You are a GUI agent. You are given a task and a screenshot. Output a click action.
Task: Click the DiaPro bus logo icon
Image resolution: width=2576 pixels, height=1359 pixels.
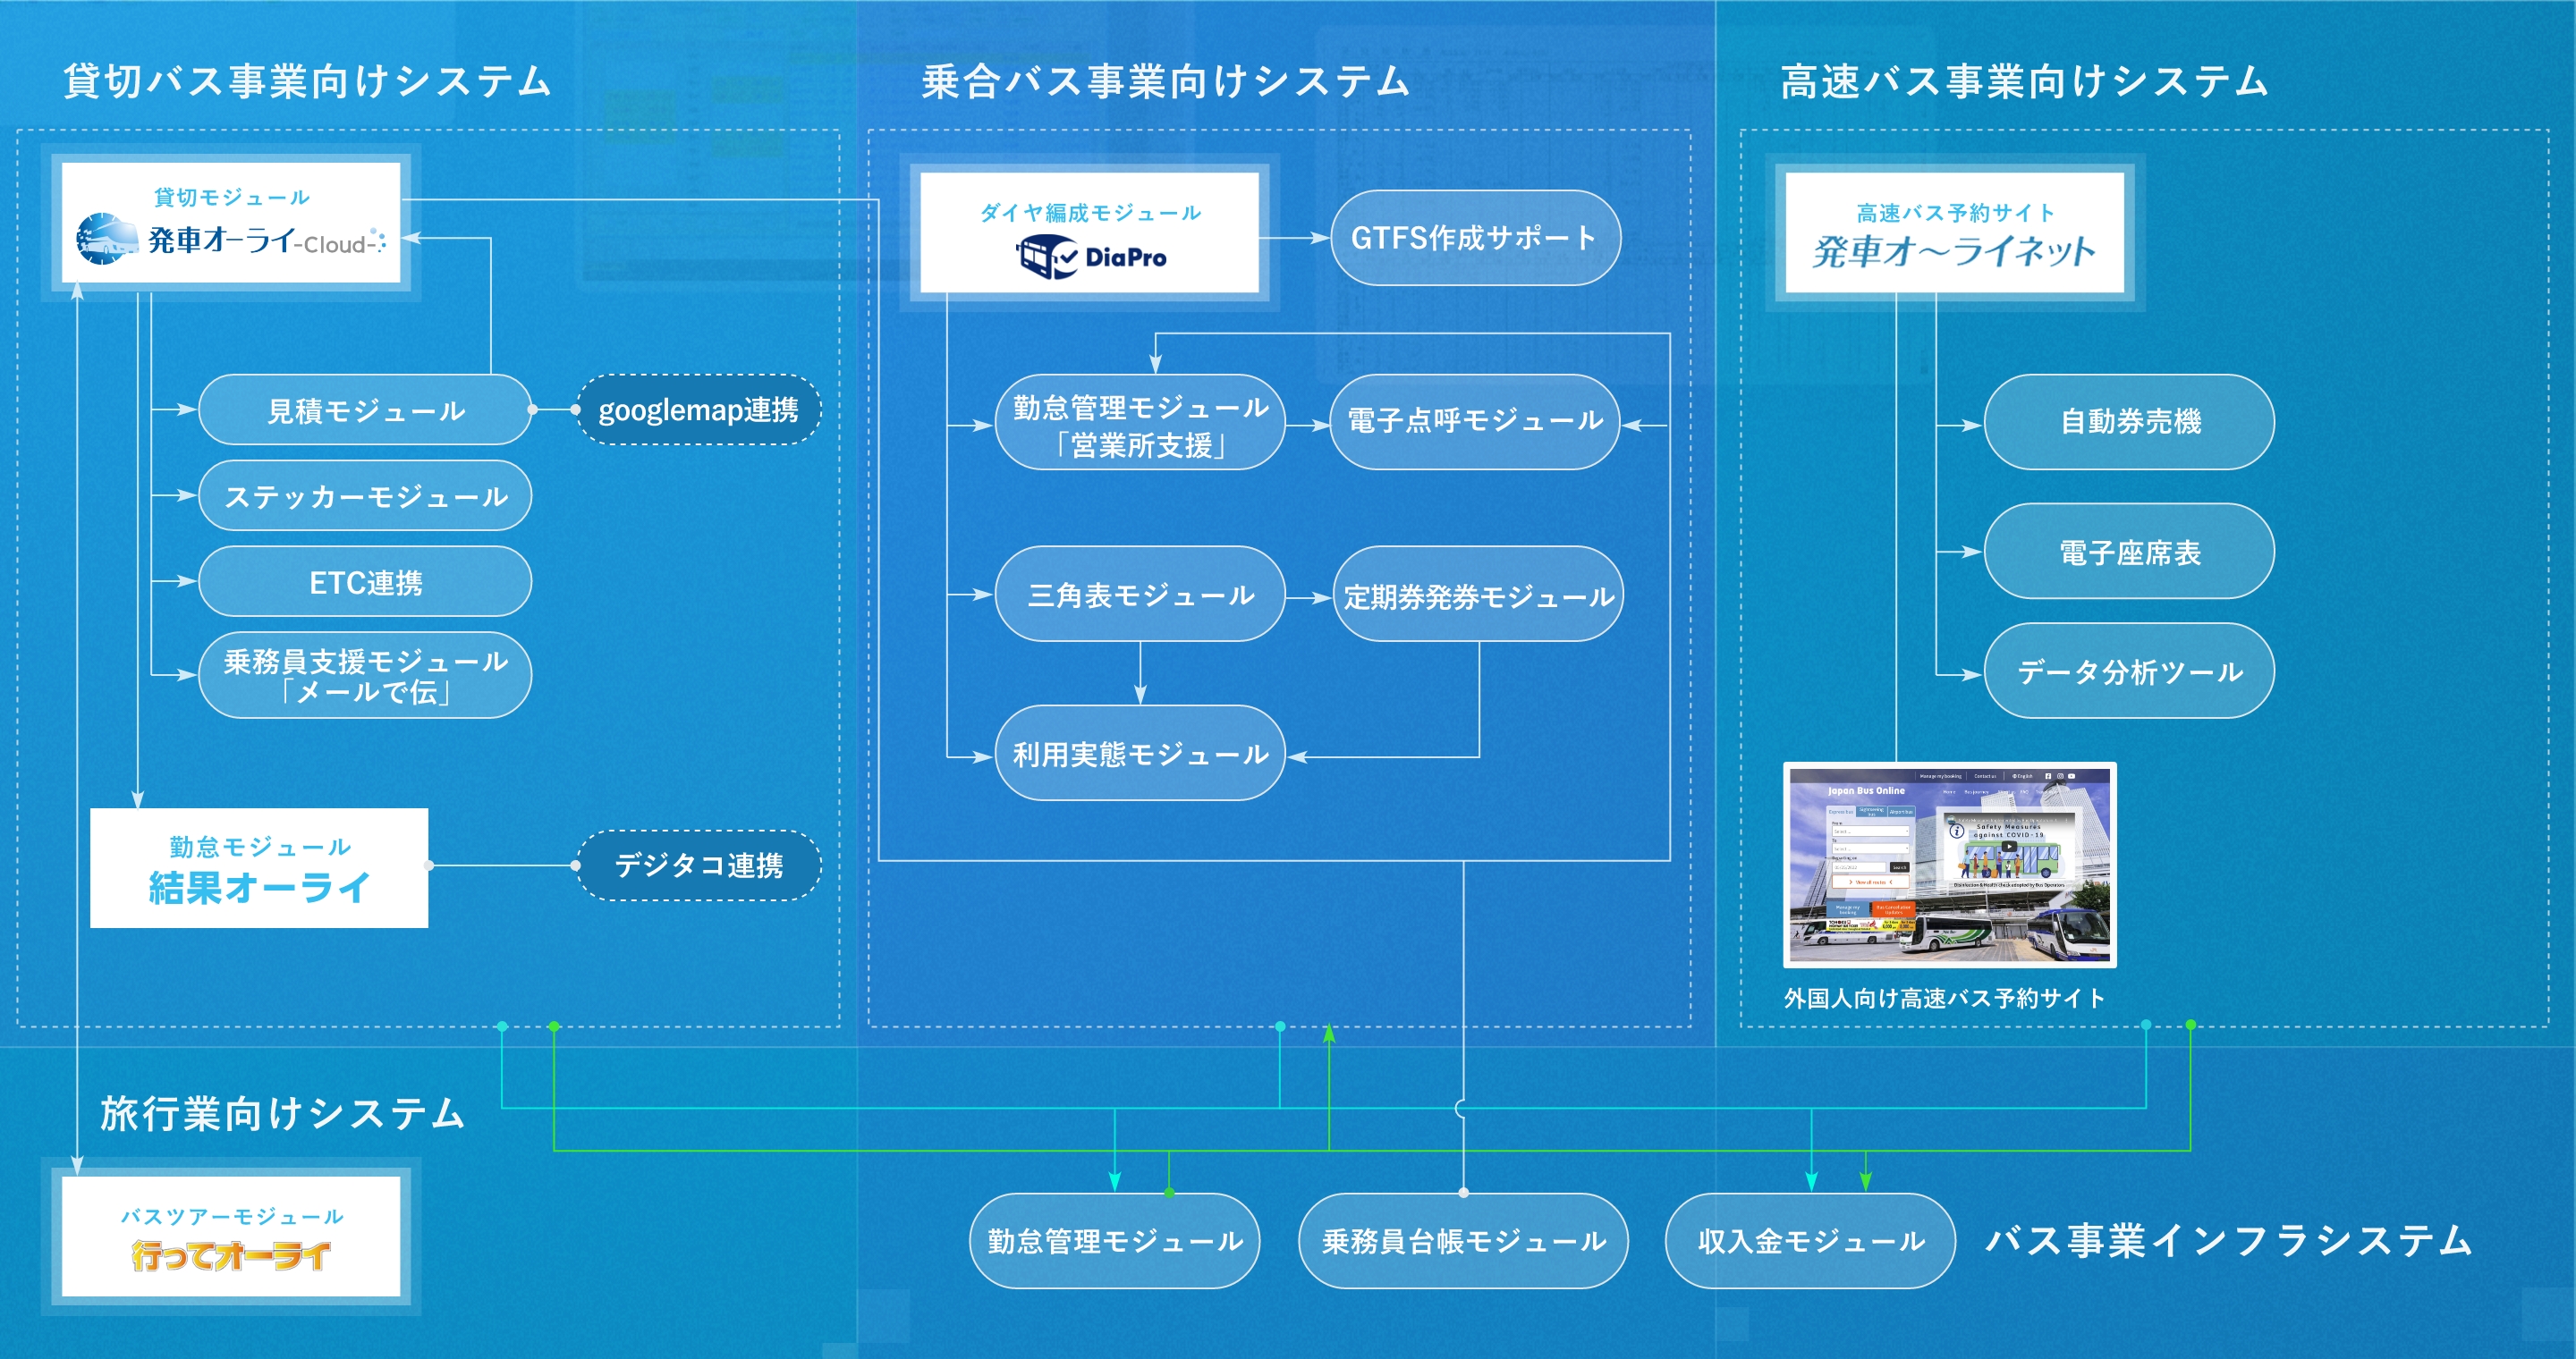1047,257
